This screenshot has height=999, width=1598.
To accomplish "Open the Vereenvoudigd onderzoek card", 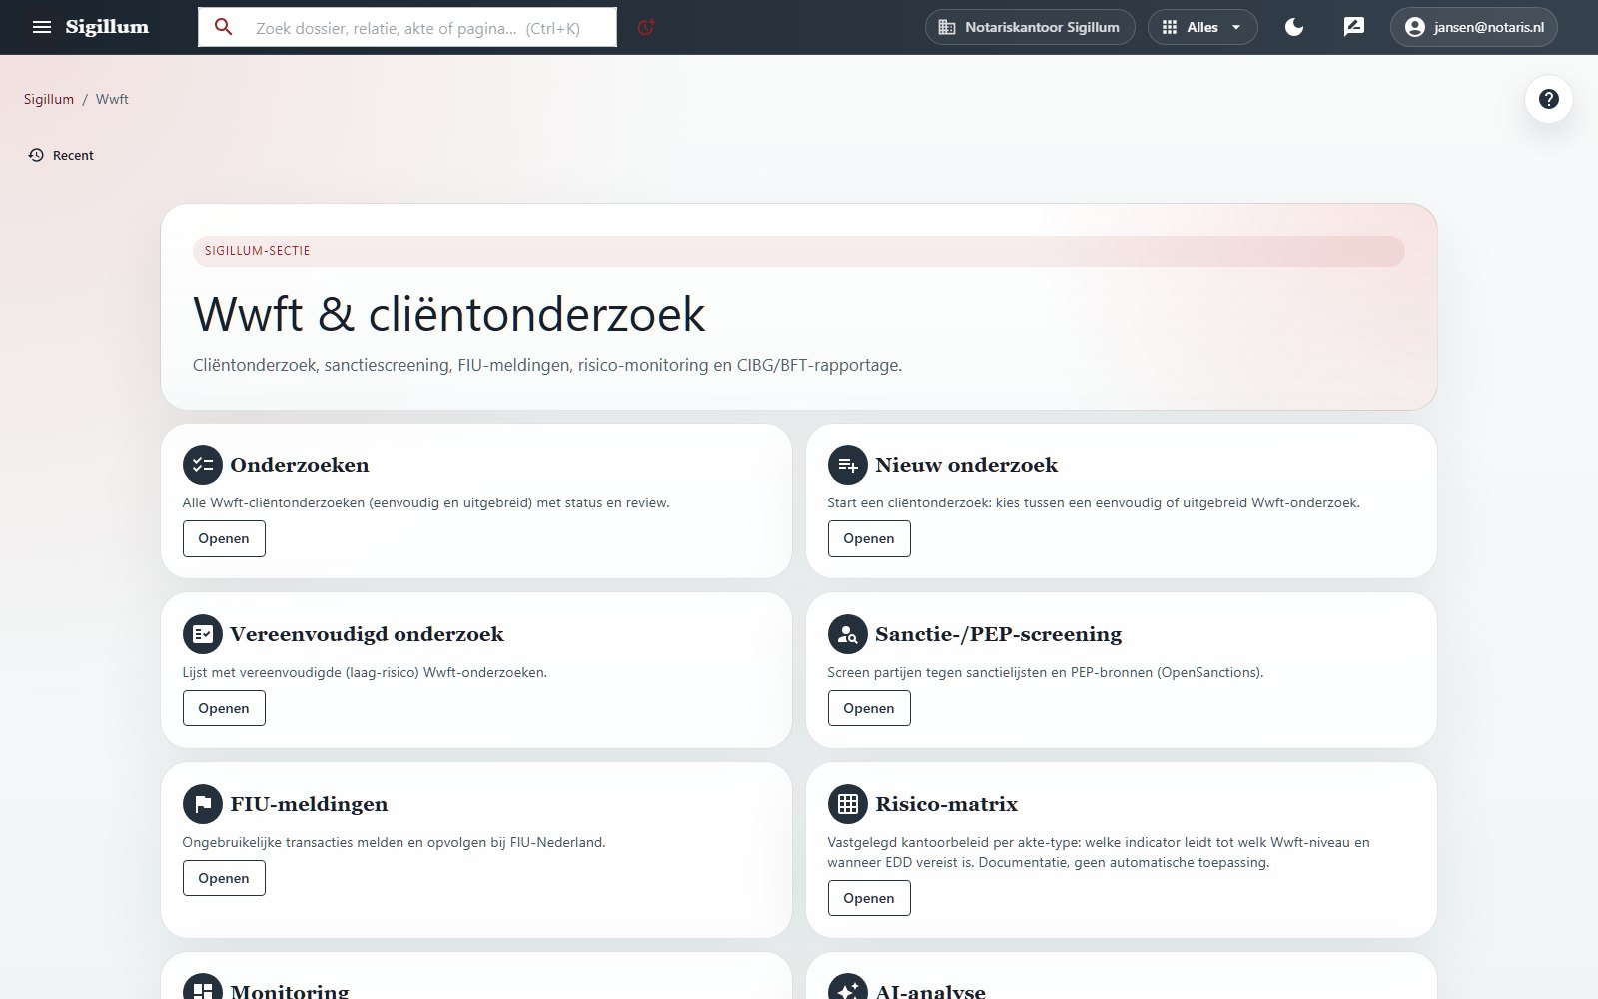I will pyautogui.click(x=224, y=708).
